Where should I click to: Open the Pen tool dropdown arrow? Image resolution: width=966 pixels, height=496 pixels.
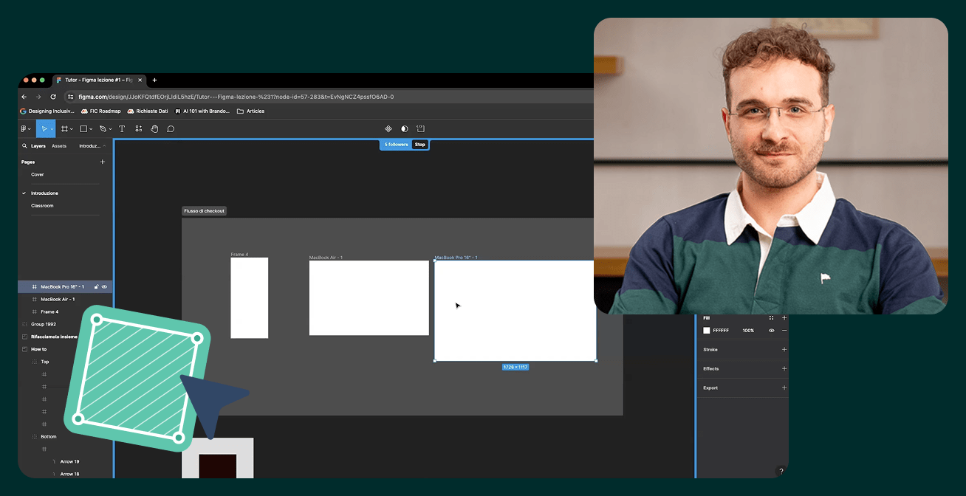pyautogui.click(x=111, y=129)
